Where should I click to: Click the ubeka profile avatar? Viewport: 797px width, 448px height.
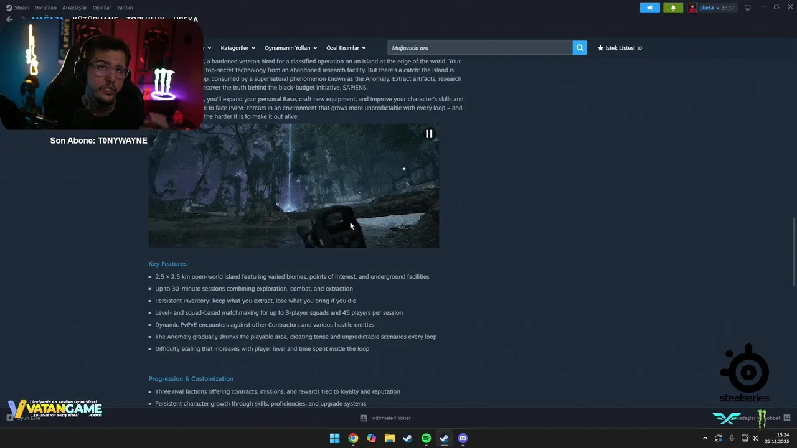(692, 7)
